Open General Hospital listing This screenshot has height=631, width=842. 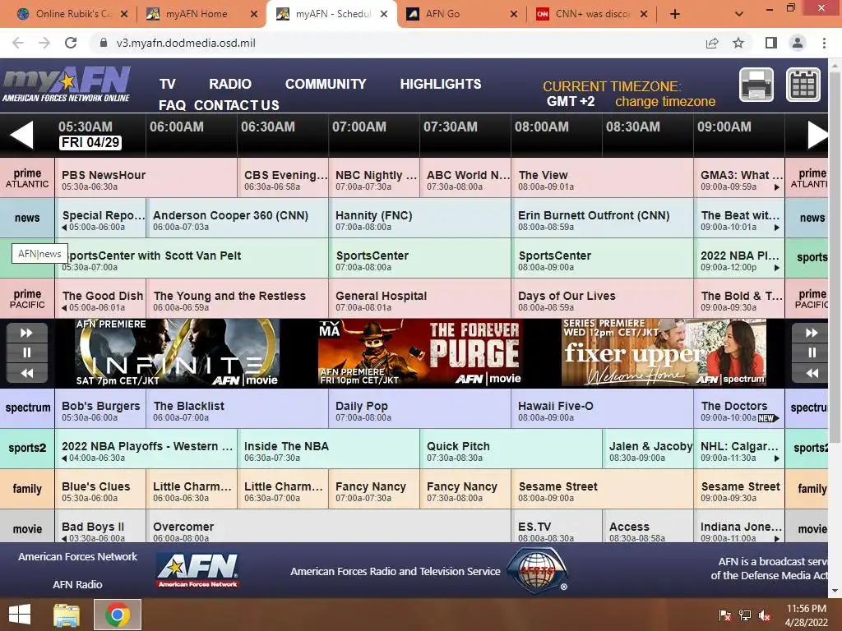[420, 299]
